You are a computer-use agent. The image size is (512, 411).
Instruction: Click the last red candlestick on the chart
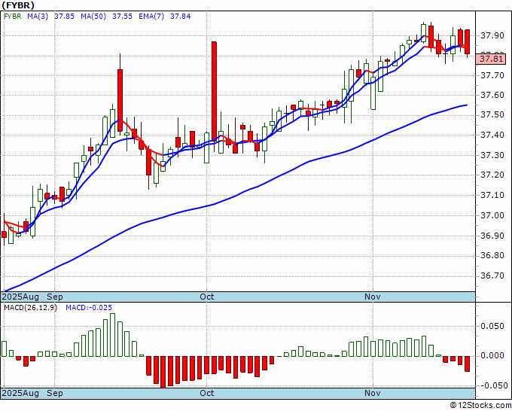click(x=468, y=42)
